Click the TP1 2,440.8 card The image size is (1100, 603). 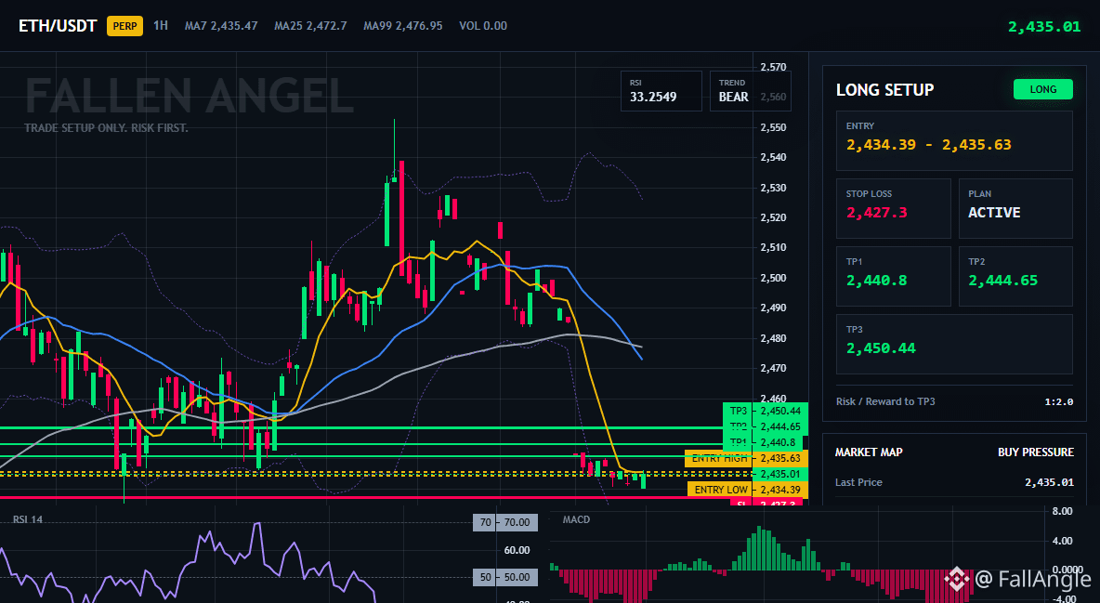point(893,276)
